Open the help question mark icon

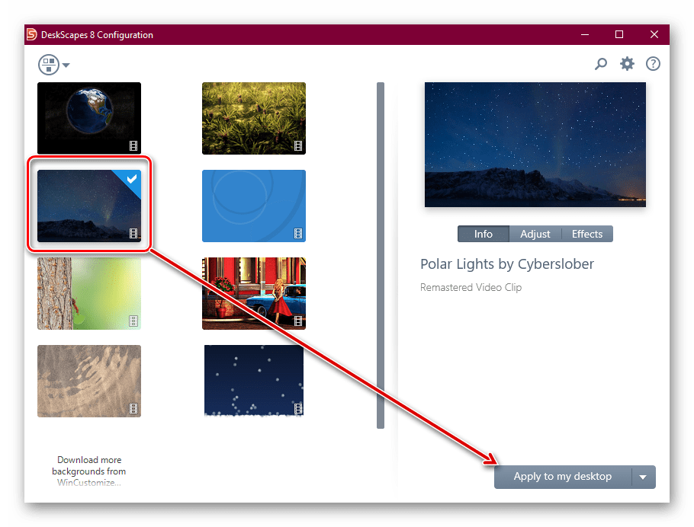click(x=653, y=64)
